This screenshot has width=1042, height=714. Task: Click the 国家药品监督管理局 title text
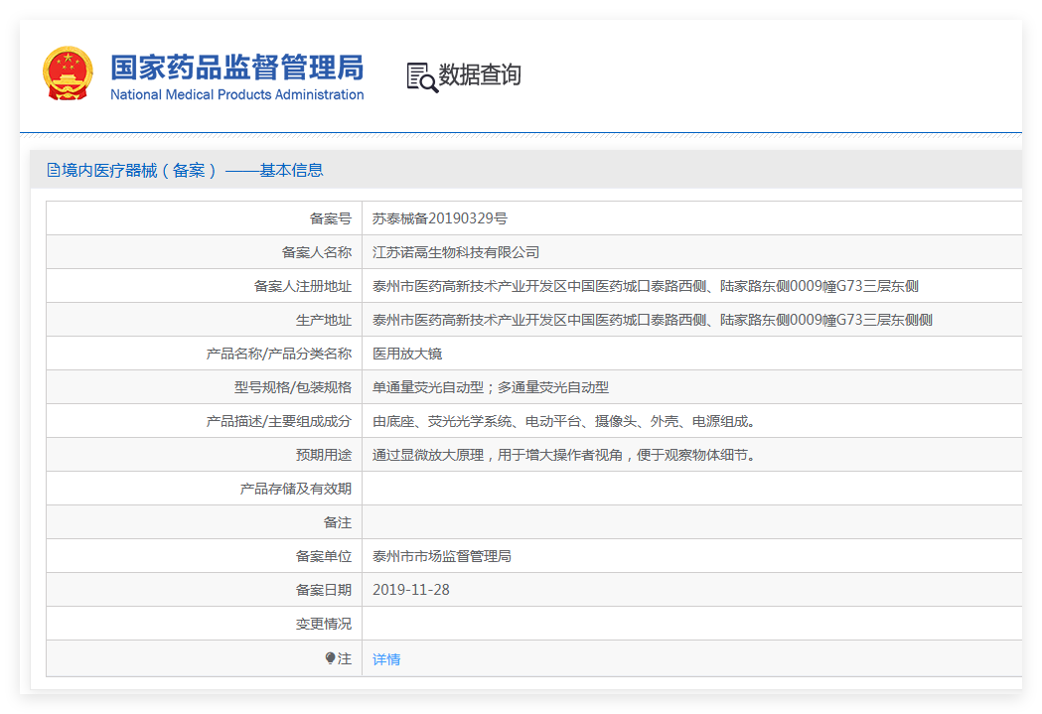point(236,68)
